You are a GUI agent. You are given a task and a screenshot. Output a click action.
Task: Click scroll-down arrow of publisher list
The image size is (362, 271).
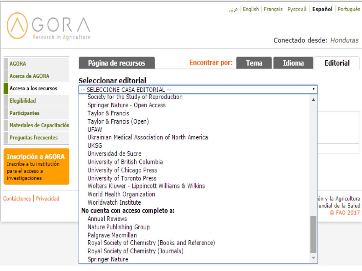pyautogui.click(x=313, y=258)
